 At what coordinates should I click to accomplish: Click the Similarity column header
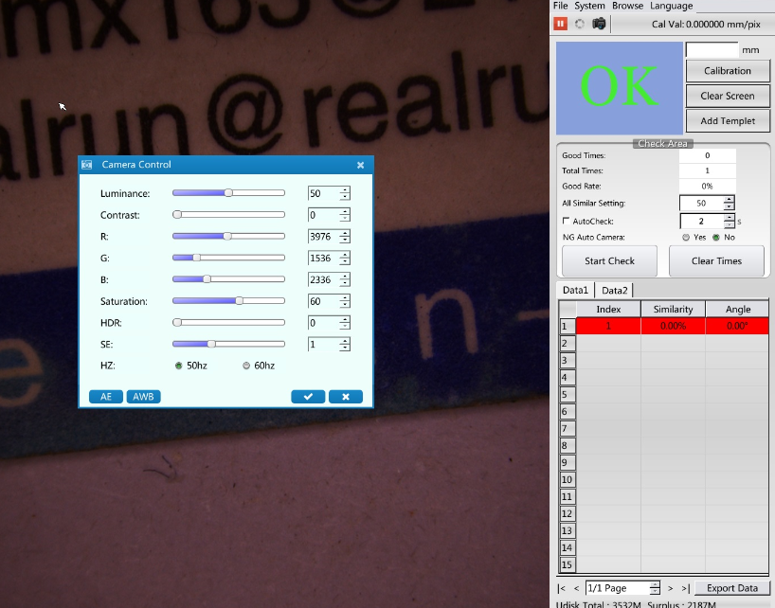point(674,309)
